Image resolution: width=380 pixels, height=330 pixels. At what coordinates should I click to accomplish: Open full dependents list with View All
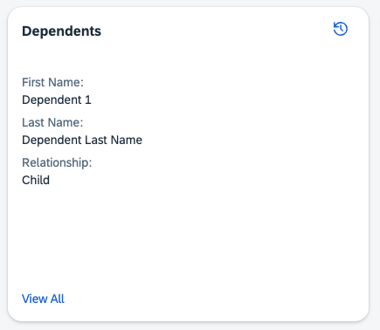pyautogui.click(x=43, y=299)
